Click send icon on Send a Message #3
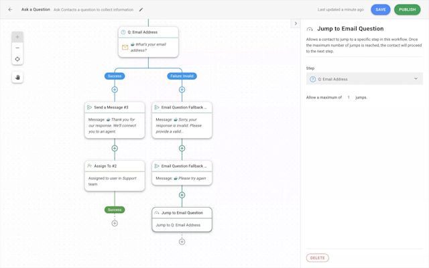 (89, 107)
